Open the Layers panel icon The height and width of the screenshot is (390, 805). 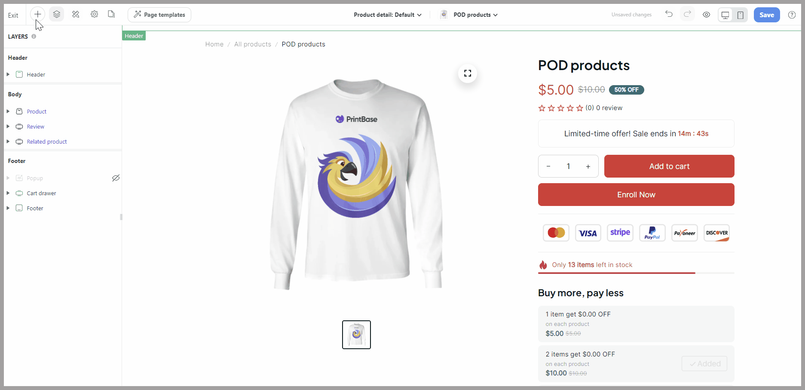57,14
